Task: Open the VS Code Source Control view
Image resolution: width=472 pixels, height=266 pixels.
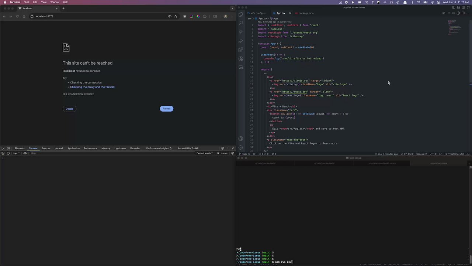Action: click(241, 32)
